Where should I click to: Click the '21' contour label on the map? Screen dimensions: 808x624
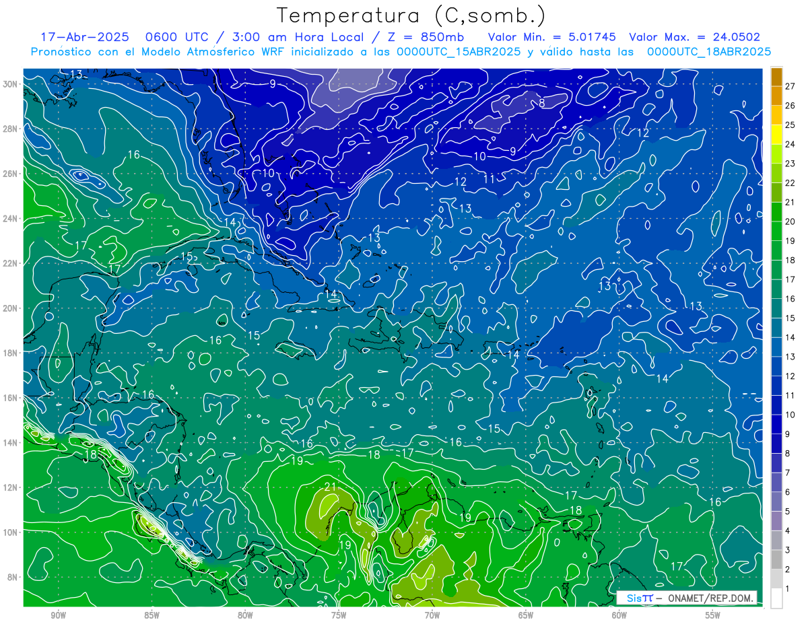point(331,487)
